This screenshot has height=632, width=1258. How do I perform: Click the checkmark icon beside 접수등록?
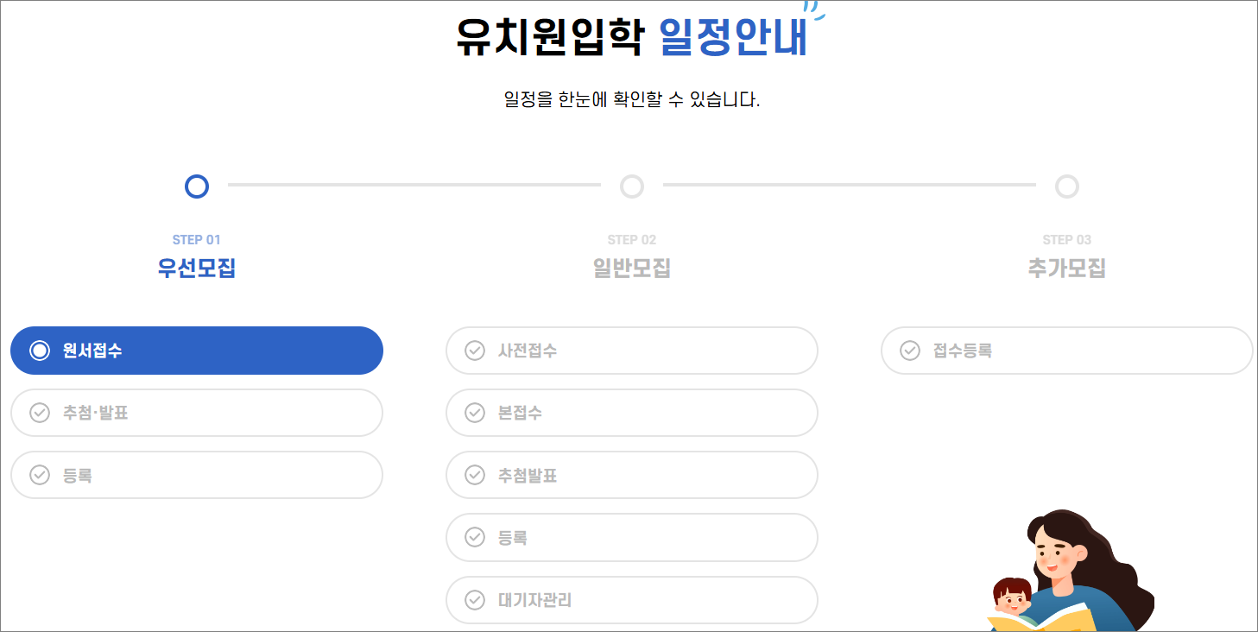909,351
